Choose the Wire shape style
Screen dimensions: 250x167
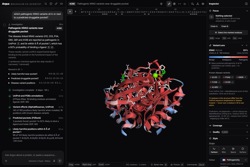click(224, 150)
